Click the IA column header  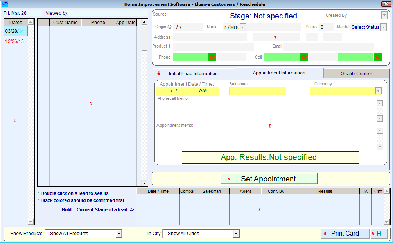coord(365,191)
